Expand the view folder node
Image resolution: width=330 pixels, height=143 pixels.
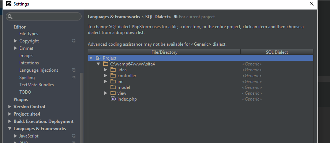coord(106,93)
